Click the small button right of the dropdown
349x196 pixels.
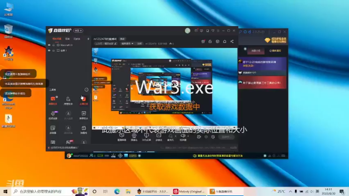tap(139, 44)
